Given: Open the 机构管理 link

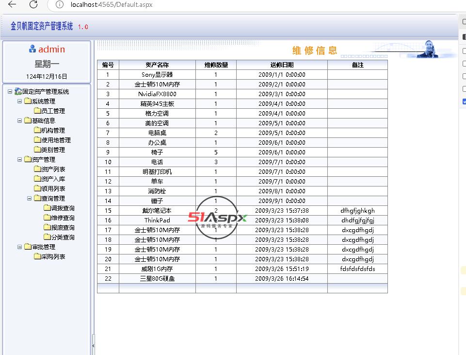Looking at the screenshot, I should [x=53, y=131].
